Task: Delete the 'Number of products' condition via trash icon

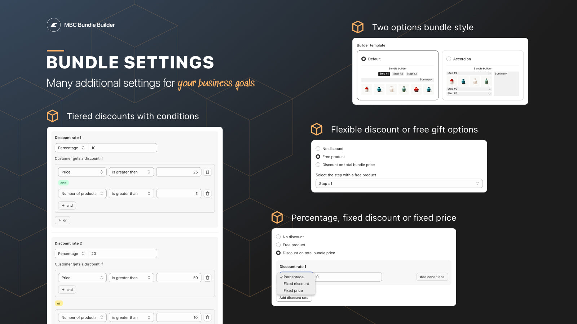Action: pos(207,193)
